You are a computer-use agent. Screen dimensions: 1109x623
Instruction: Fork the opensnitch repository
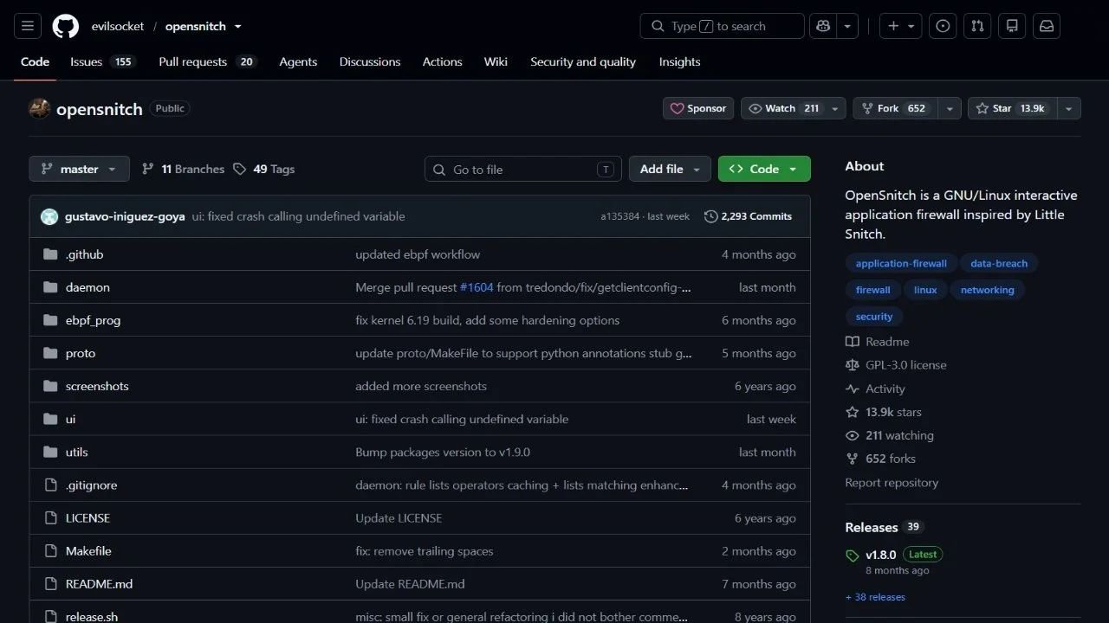(897, 108)
